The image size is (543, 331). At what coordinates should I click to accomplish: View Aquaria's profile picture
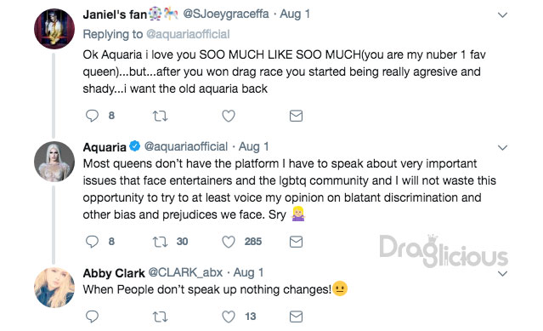point(54,162)
